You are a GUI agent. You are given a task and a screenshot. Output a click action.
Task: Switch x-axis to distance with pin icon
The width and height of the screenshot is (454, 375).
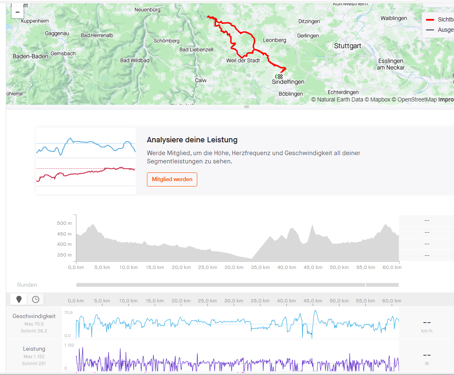tap(19, 300)
